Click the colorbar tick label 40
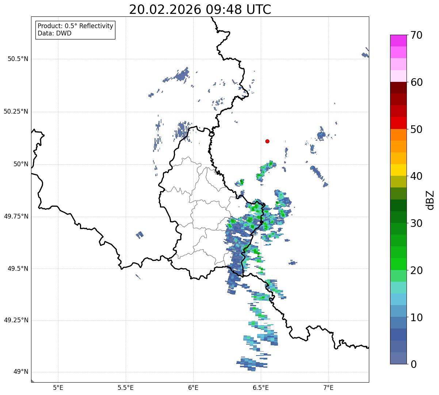The width and height of the screenshot is (439, 395). (x=416, y=176)
